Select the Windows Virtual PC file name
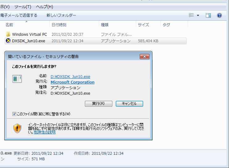229x168 pixels. (x=30, y=35)
